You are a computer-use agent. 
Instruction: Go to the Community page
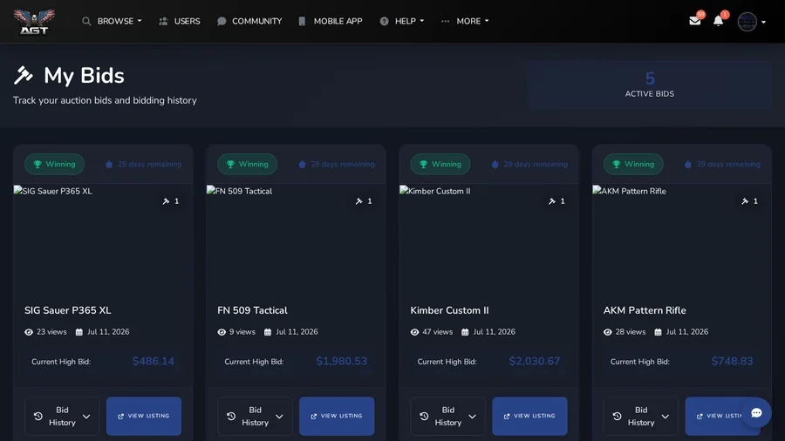point(249,21)
